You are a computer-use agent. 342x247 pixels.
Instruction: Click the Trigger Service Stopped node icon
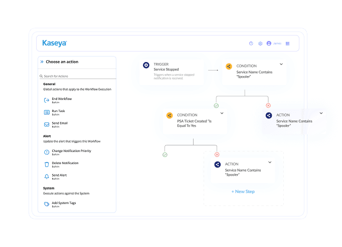(x=146, y=65)
